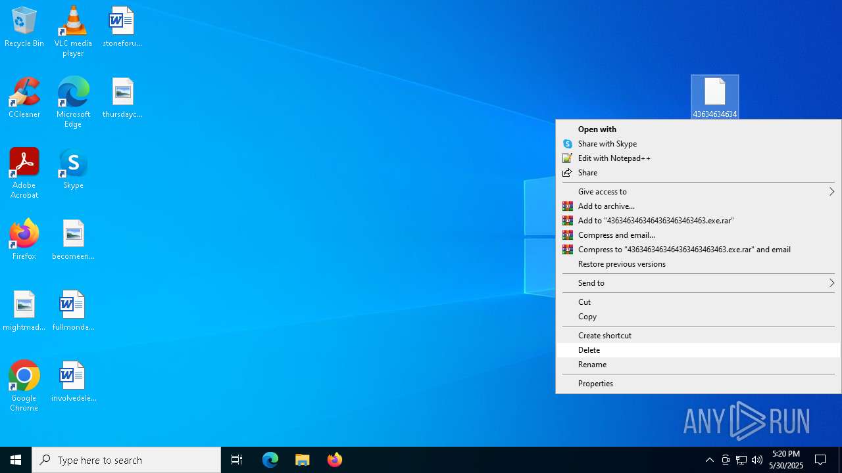Expand the Give access to submenu
The width and height of the screenshot is (842, 473).
(x=699, y=192)
